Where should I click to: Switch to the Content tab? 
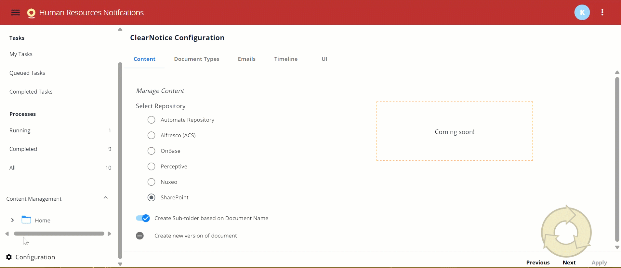tap(144, 59)
